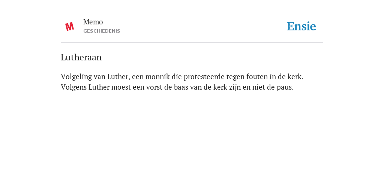Click the sentence starting with Volgeling van Luther
Image resolution: width=384 pixels, height=192 pixels.
[x=182, y=76]
